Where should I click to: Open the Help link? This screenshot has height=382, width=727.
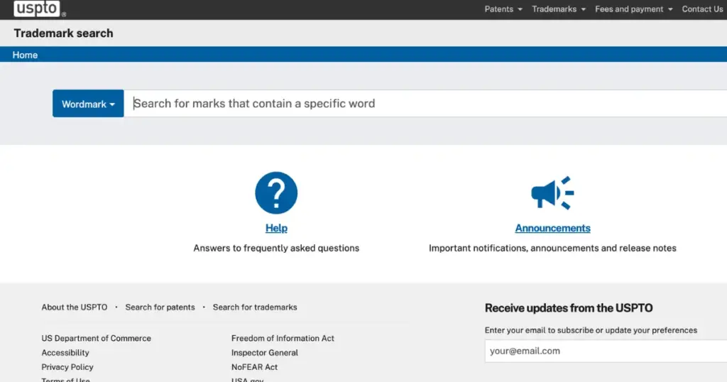[x=276, y=228]
